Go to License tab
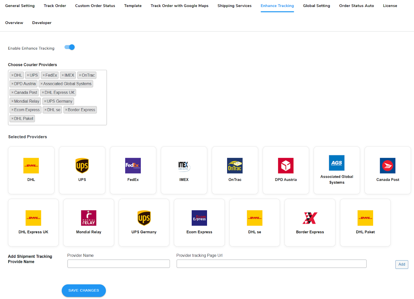The height and width of the screenshot is (299, 414). 390,6
